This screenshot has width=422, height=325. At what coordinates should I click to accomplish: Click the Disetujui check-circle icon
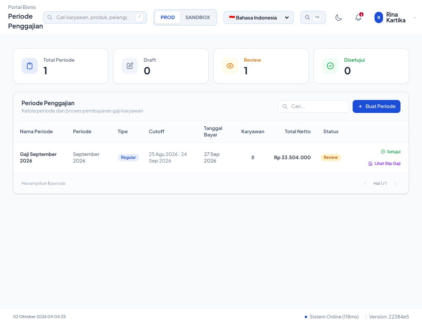click(x=330, y=66)
